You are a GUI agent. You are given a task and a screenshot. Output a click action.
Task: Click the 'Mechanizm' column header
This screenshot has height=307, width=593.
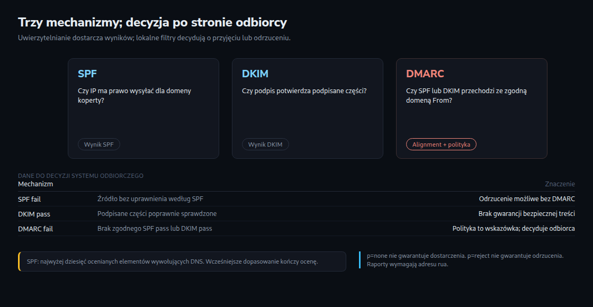coord(35,184)
